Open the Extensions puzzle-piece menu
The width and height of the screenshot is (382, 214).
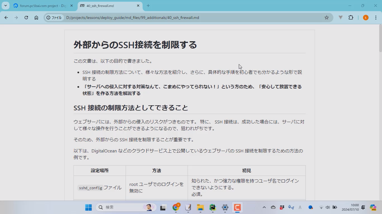(351, 18)
